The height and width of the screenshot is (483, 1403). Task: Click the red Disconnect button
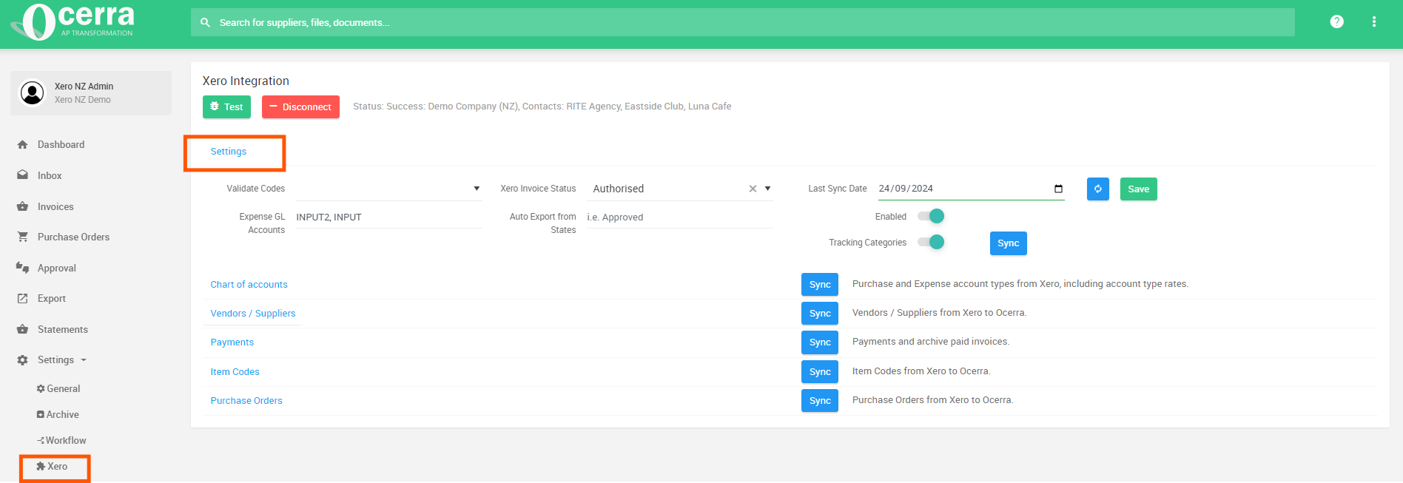point(300,107)
